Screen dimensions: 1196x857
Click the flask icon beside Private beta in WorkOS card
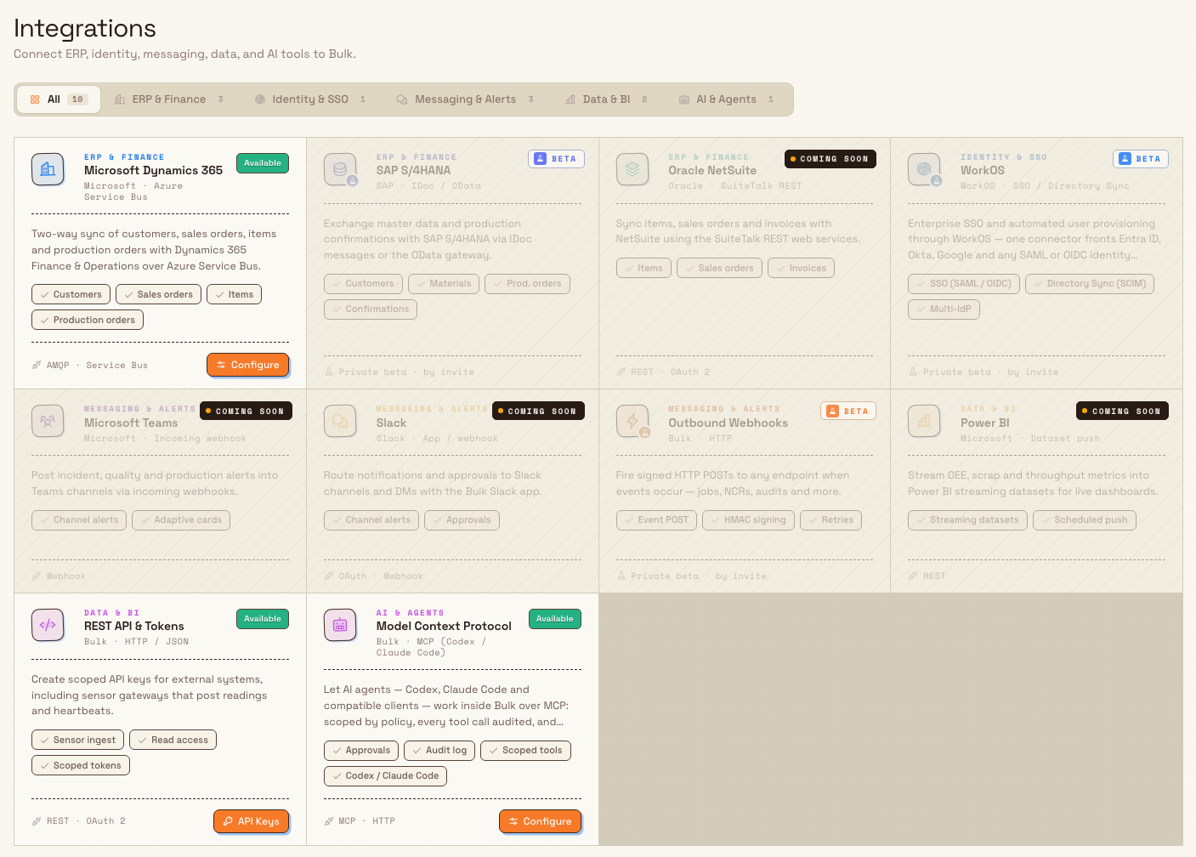click(x=913, y=372)
